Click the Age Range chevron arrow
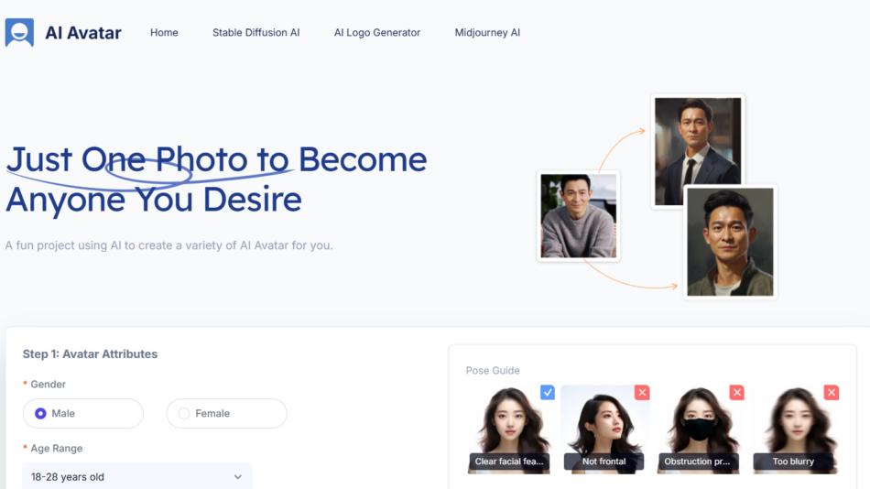The height and width of the screenshot is (489, 870). point(238,477)
